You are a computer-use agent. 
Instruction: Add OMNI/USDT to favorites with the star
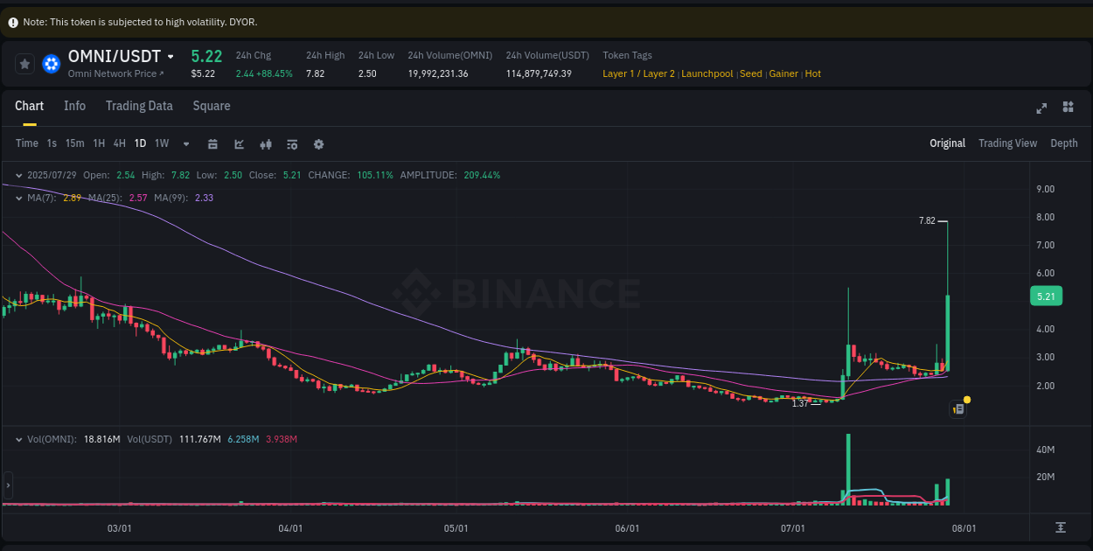[24, 63]
